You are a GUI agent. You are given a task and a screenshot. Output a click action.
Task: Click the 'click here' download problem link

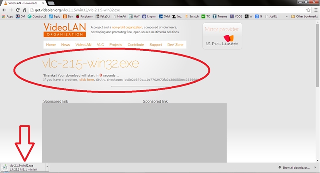86,80
